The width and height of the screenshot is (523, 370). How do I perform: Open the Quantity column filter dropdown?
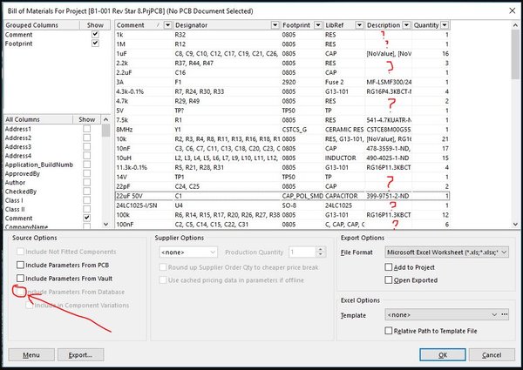[445, 25]
